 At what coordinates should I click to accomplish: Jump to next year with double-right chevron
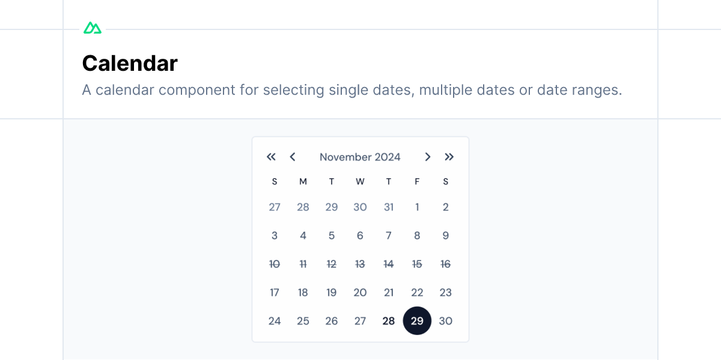[449, 157]
